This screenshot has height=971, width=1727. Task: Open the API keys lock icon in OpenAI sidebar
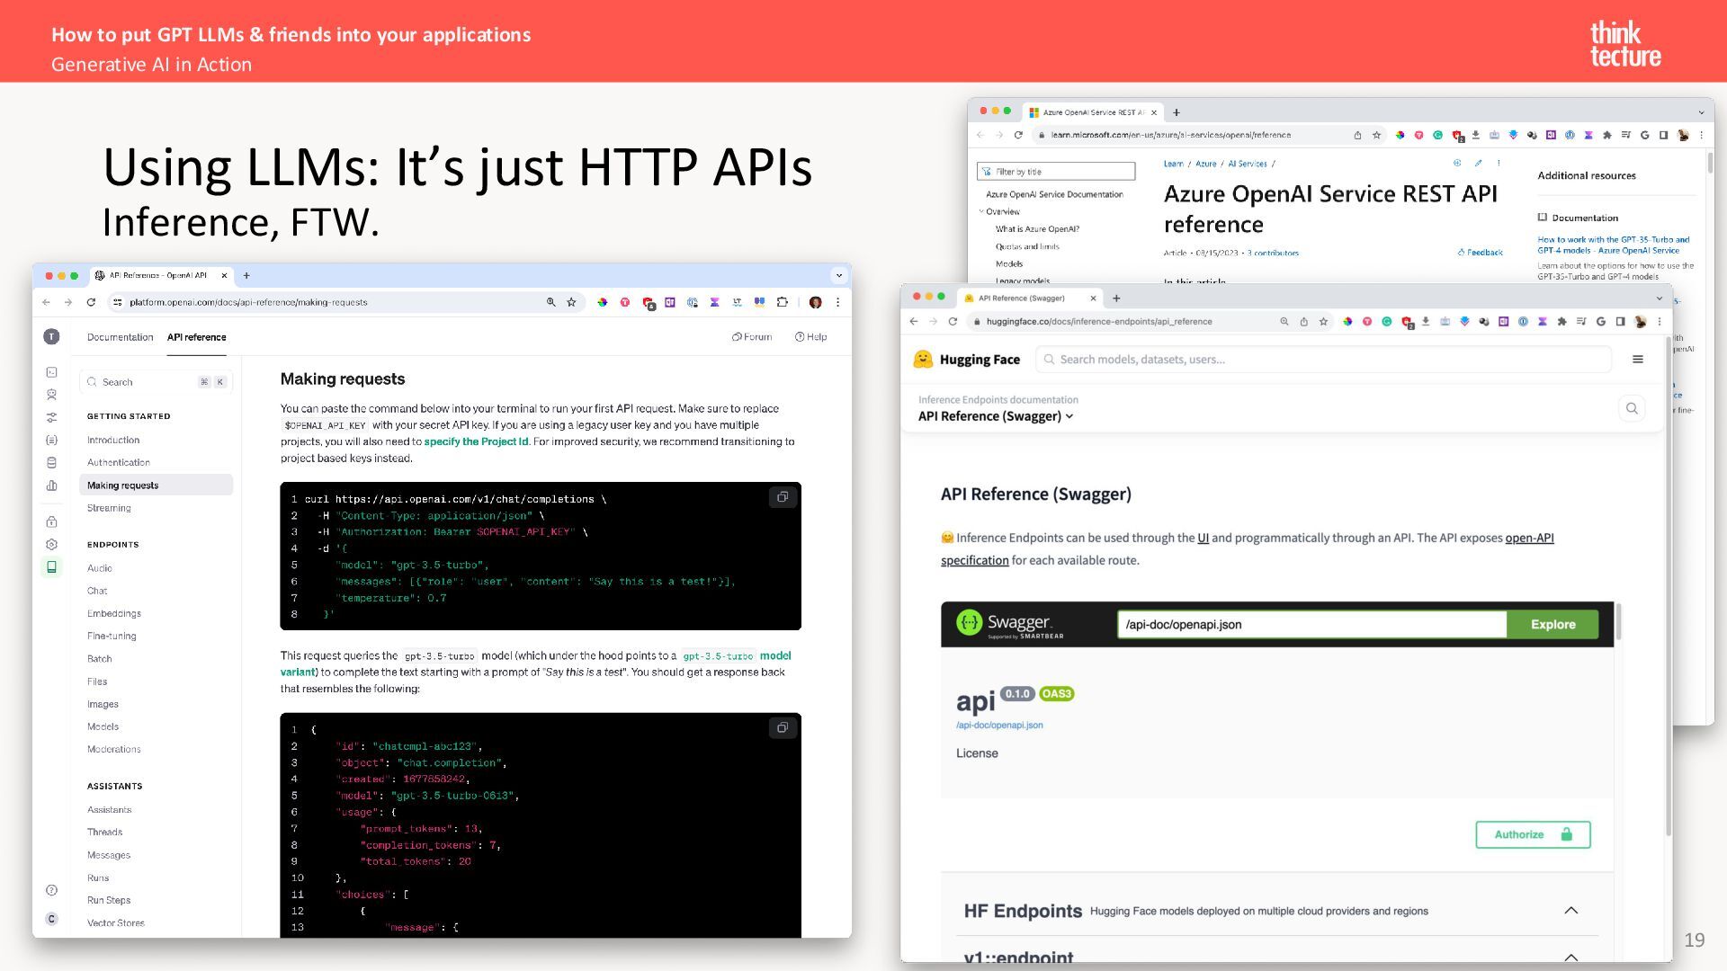(x=51, y=521)
